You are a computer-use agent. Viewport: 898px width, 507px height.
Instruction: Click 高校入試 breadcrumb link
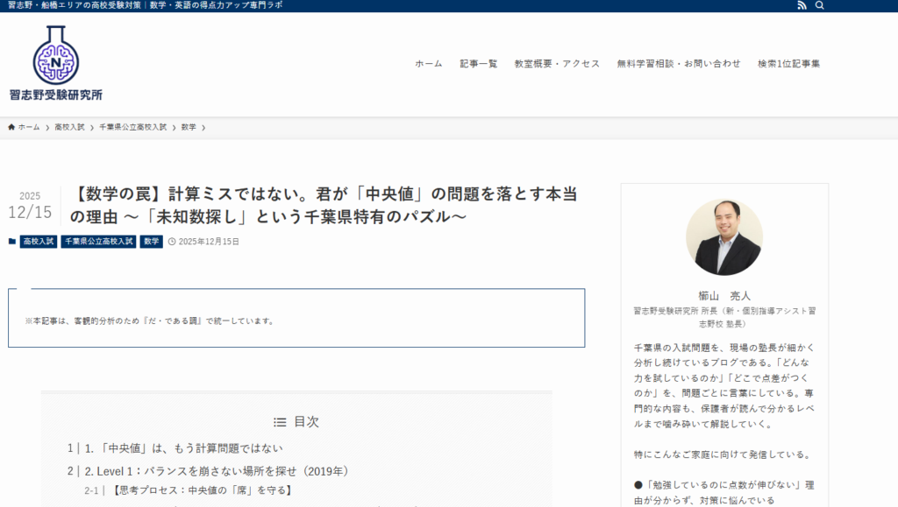pos(69,127)
